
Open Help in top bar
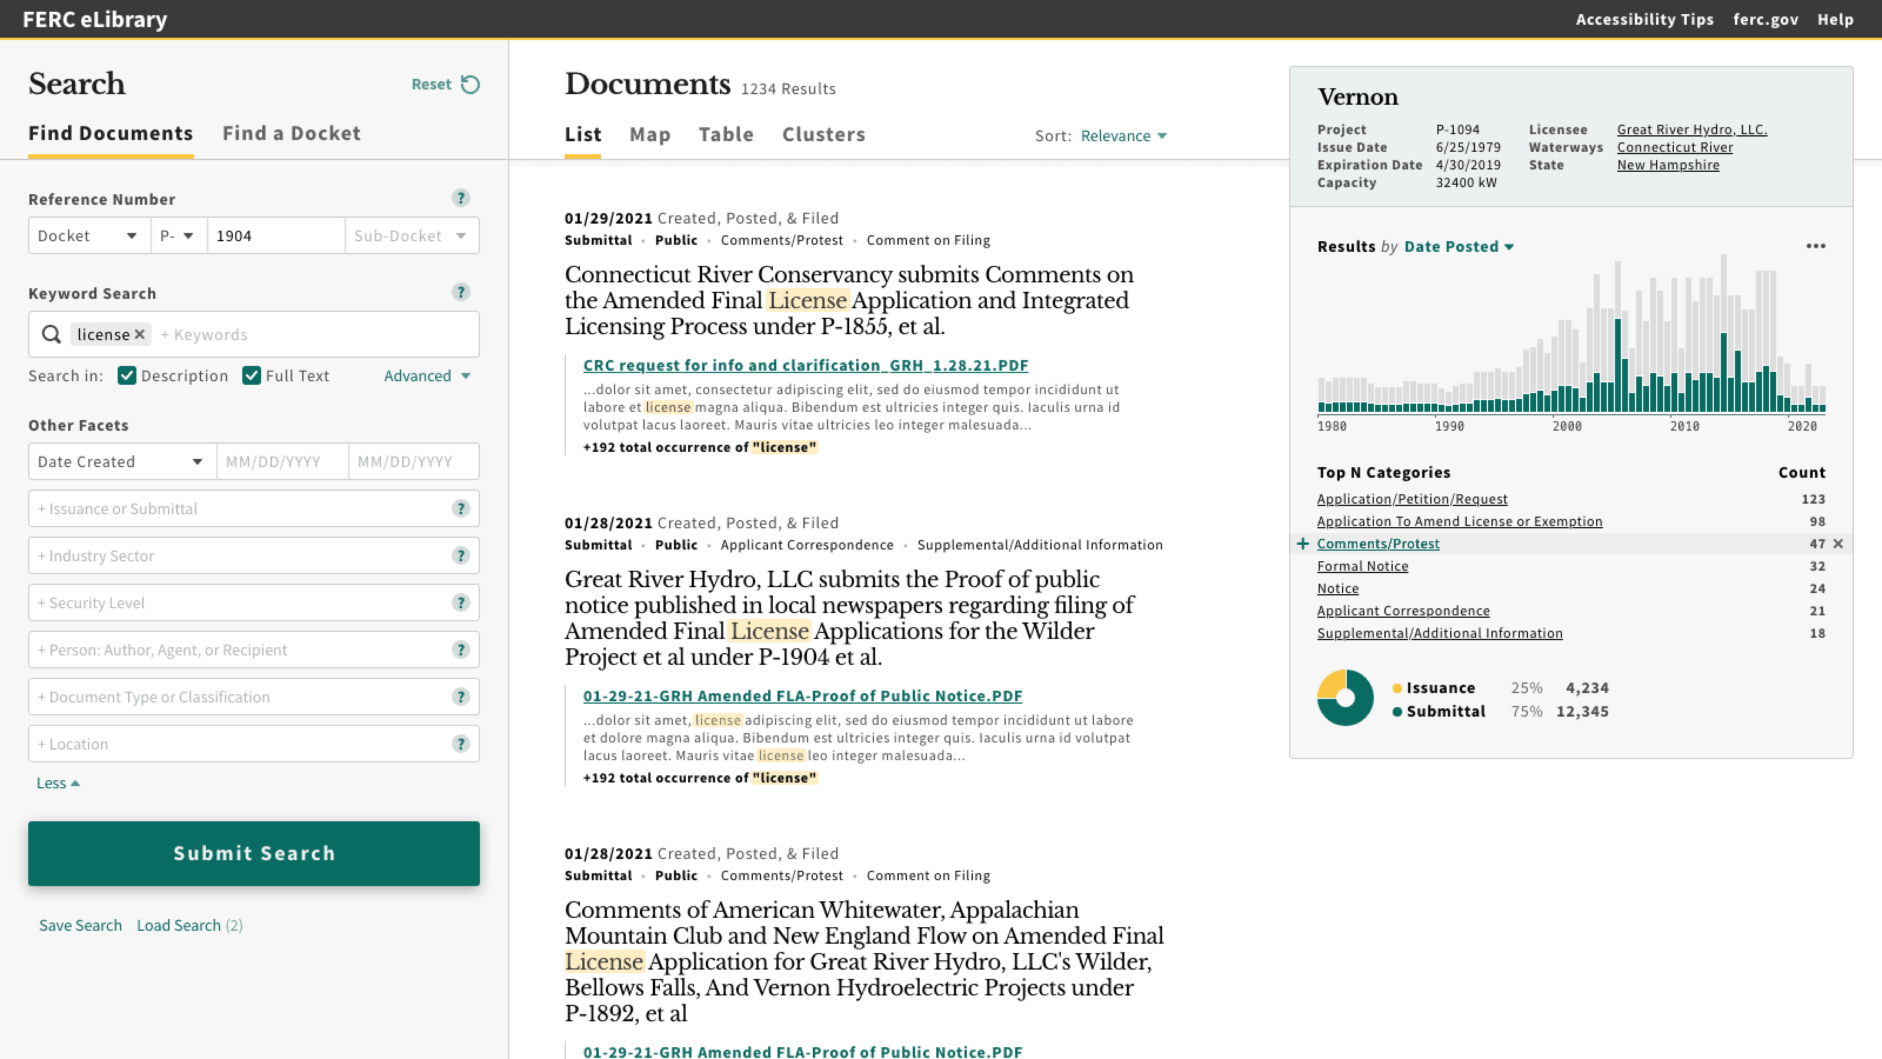tap(1835, 19)
